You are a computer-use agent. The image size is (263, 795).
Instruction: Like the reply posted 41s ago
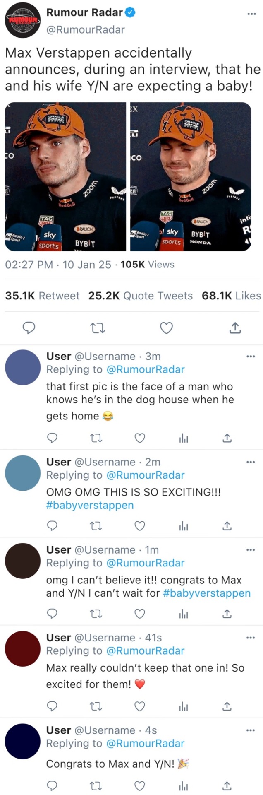140,706
